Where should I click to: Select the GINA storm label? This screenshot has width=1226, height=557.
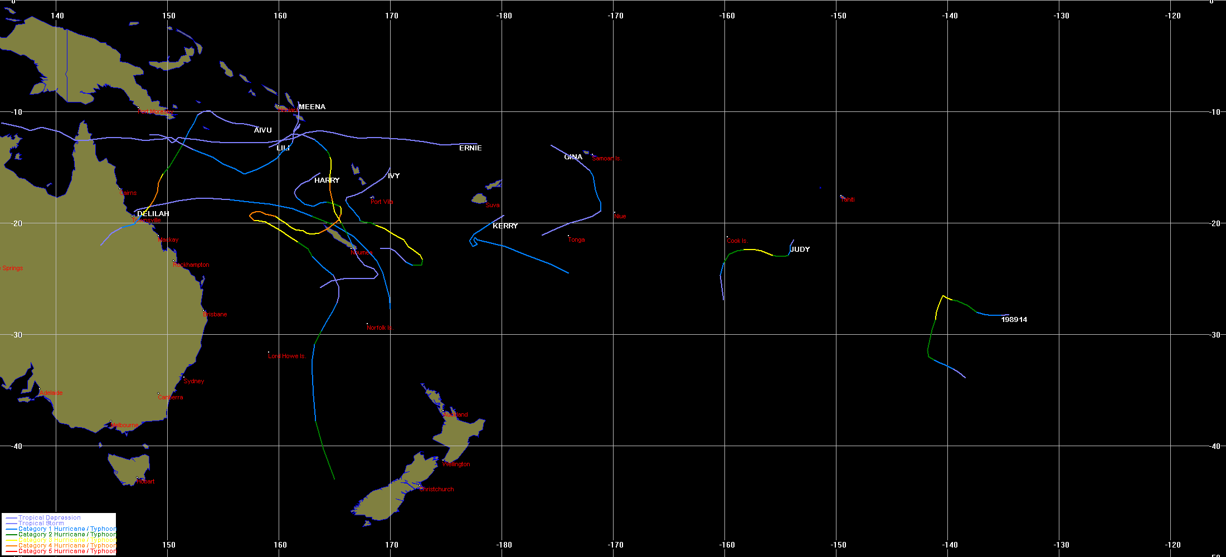click(x=573, y=157)
